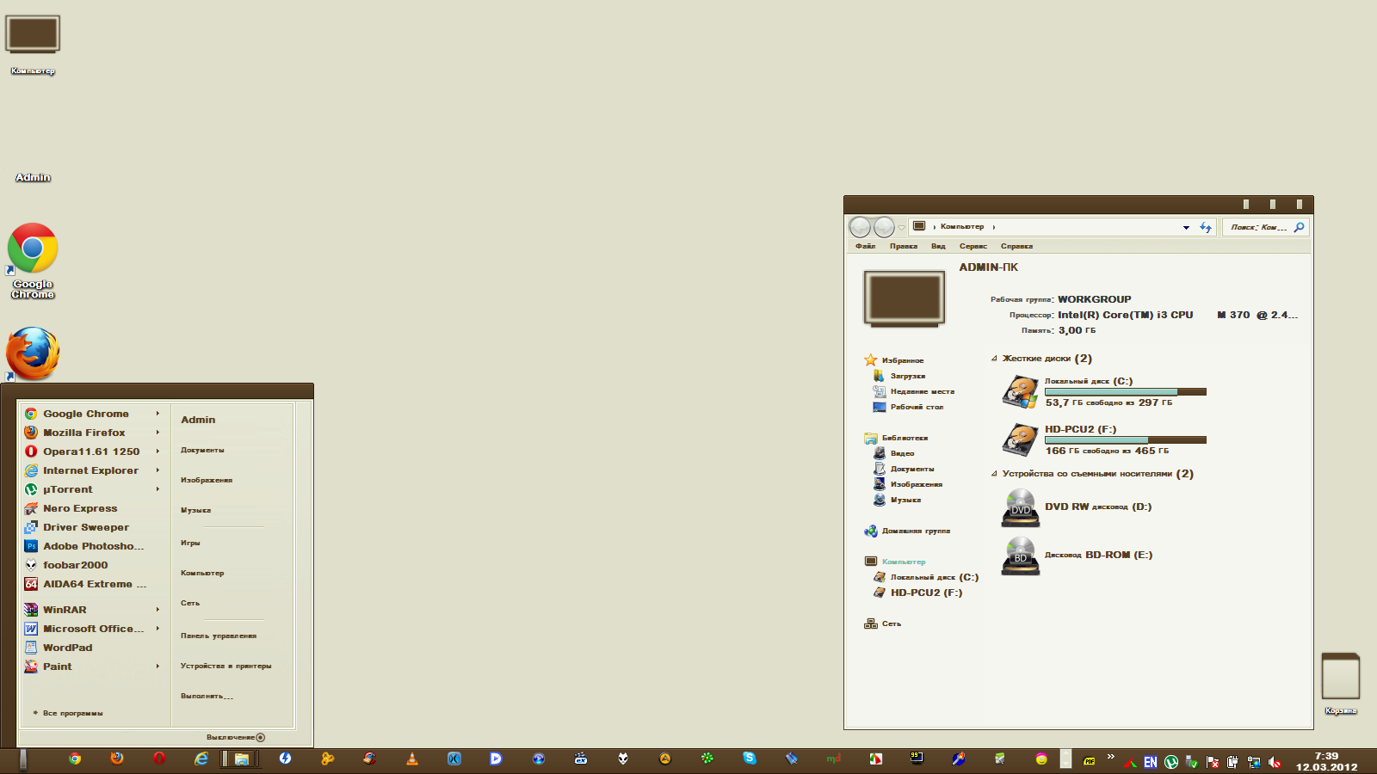Open Панель управления from the Start menu
The image size is (1377, 774).
tap(219, 636)
